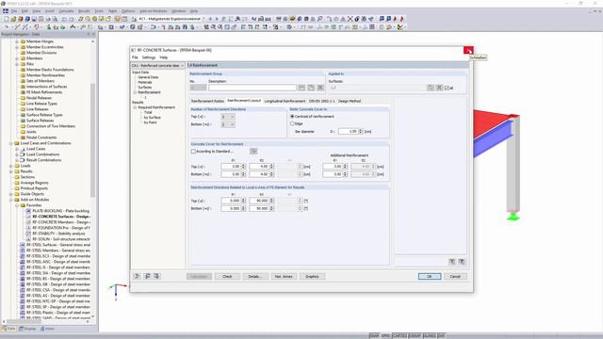This screenshot has width=603, height=339.
Task: Open the Help menu in RF-CONCRETE dialog
Action: [164, 57]
